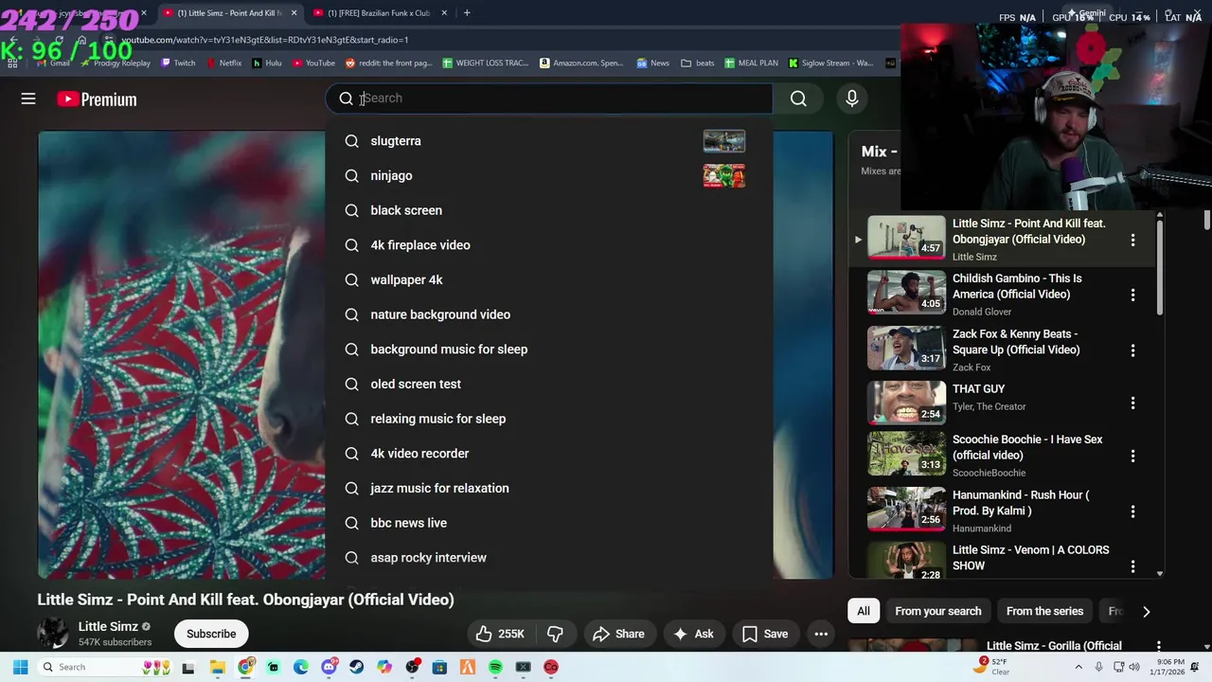Image resolution: width=1212 pixels, height=682 pixels.
Task: Pick 'jazz music for relaxation' suggestion
Action: 549,488
